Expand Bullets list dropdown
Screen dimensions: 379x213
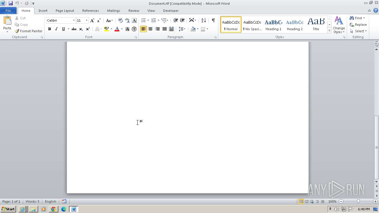pos(148,20)
